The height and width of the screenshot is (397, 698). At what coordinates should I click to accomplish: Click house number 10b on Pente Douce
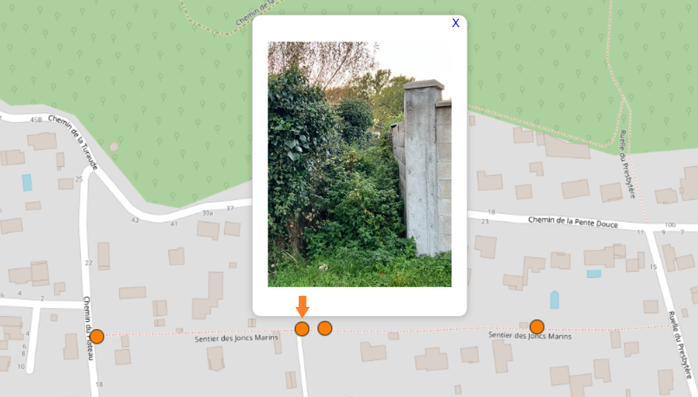pyautogui.click(x=670, y=224)
